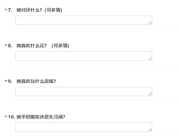Click the number 10. of the question

pyautogui.click(x=11, y=117)
